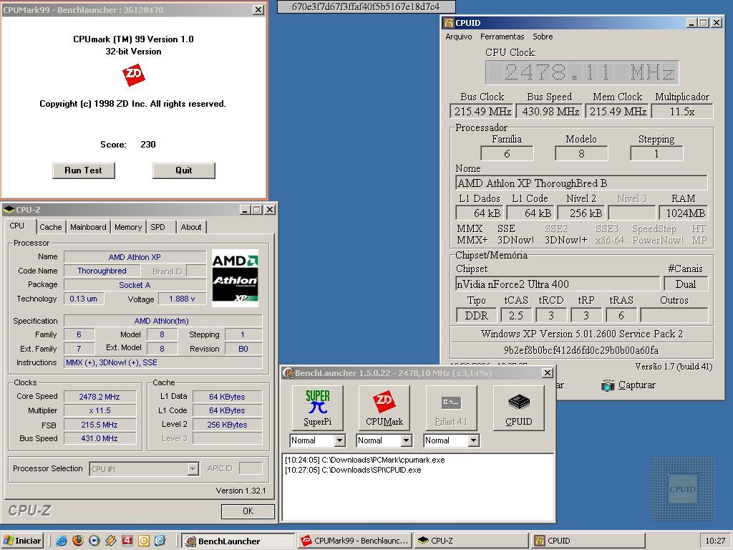Image resolution: width=733 pixels, height=550 pixels.
Task: Switch to the Cache tab
Action: [x=51, y=227]
